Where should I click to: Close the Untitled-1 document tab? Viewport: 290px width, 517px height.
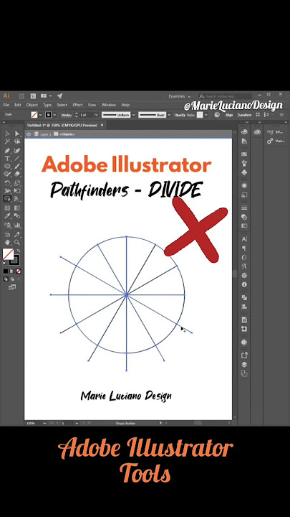coord(102,125)
